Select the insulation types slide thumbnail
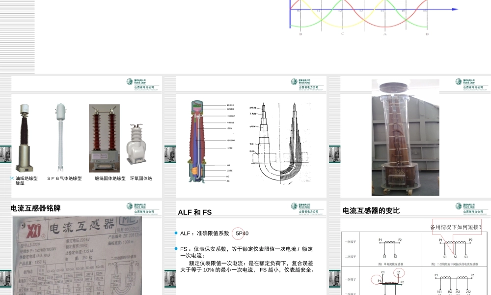Viewport: 491px width, 295px height. click(x=82, y=137)
